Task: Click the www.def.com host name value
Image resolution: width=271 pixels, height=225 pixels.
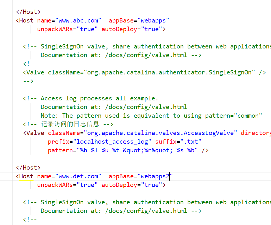Action: pyautogui.click(x=80, y=176)
